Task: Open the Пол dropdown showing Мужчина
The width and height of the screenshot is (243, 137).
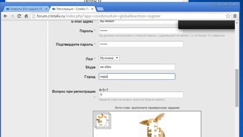Action: (x=109, y=58)
